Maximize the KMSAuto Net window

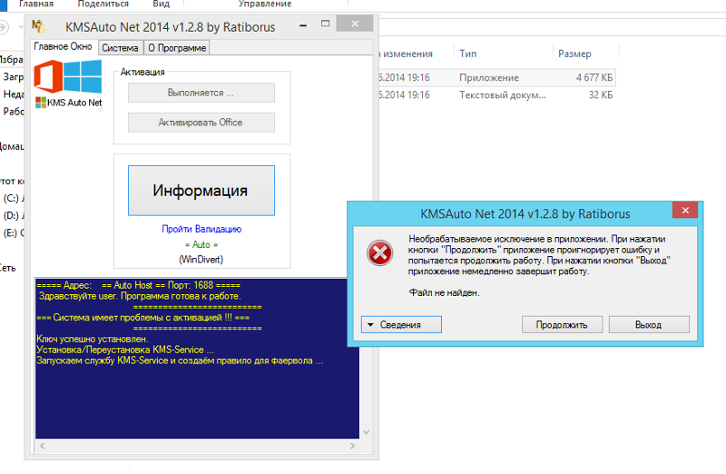pos(326,24)
